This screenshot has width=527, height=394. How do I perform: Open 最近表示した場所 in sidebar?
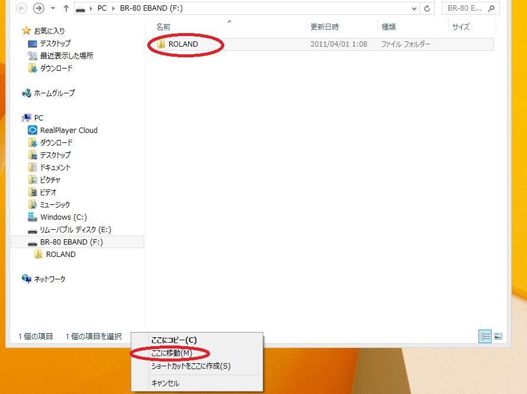coord(67,56)
